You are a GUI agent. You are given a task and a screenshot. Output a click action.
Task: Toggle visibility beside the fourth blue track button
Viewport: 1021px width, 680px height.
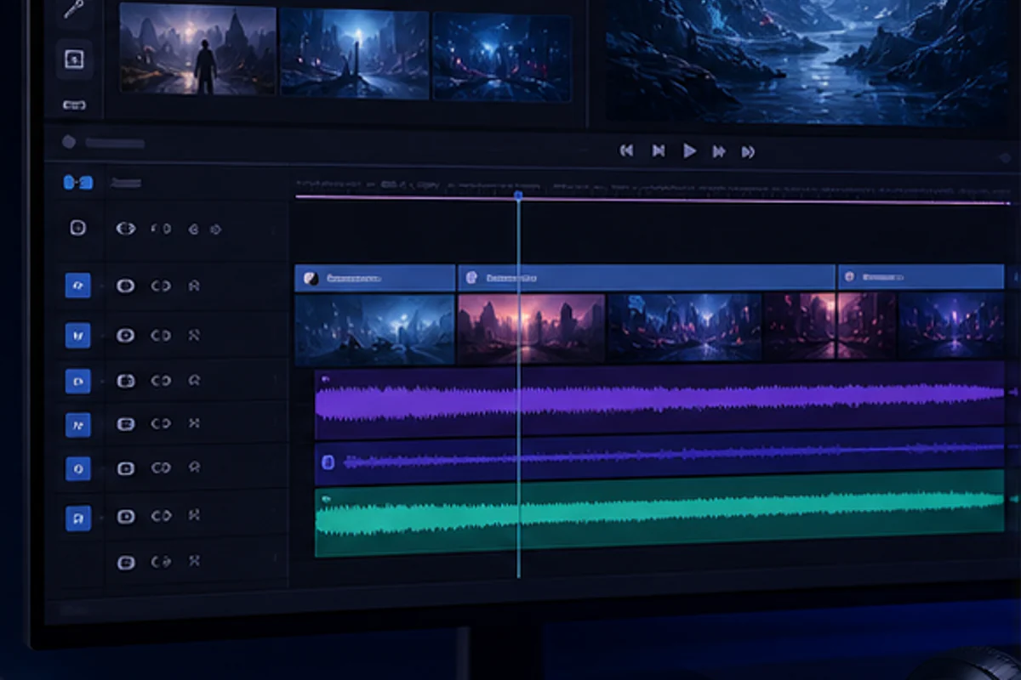[x=125, y=423]
